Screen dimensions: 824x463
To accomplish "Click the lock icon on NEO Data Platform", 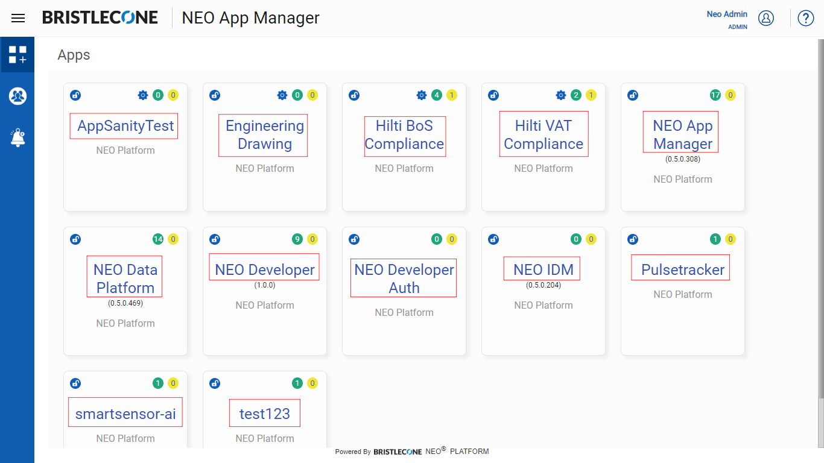I will (75, 239).
